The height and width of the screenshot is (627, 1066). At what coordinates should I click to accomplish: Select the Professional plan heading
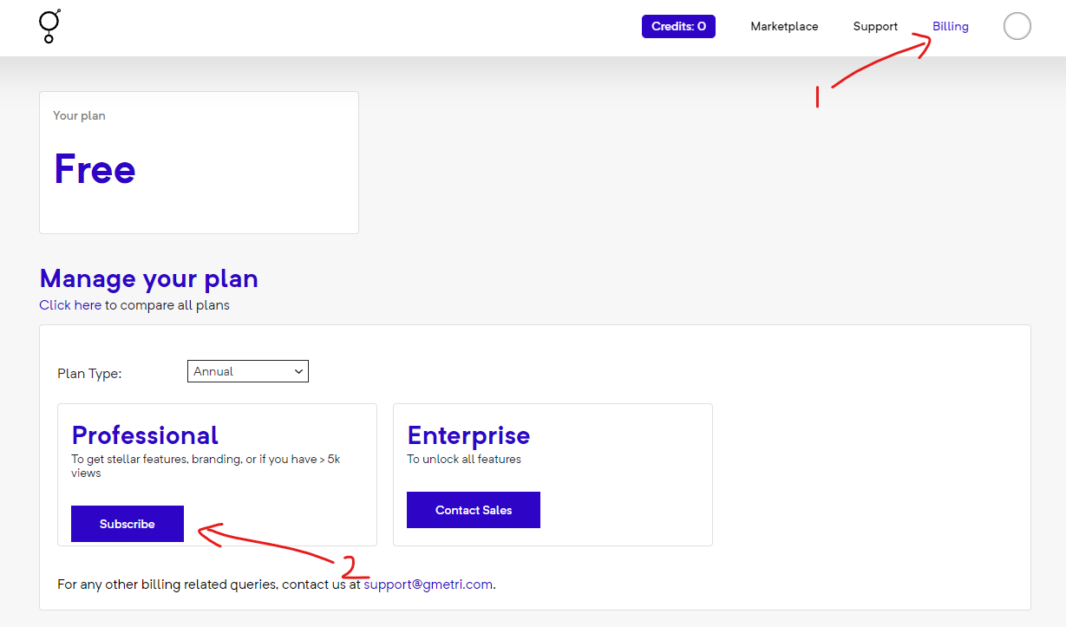[x=145, y=434]
